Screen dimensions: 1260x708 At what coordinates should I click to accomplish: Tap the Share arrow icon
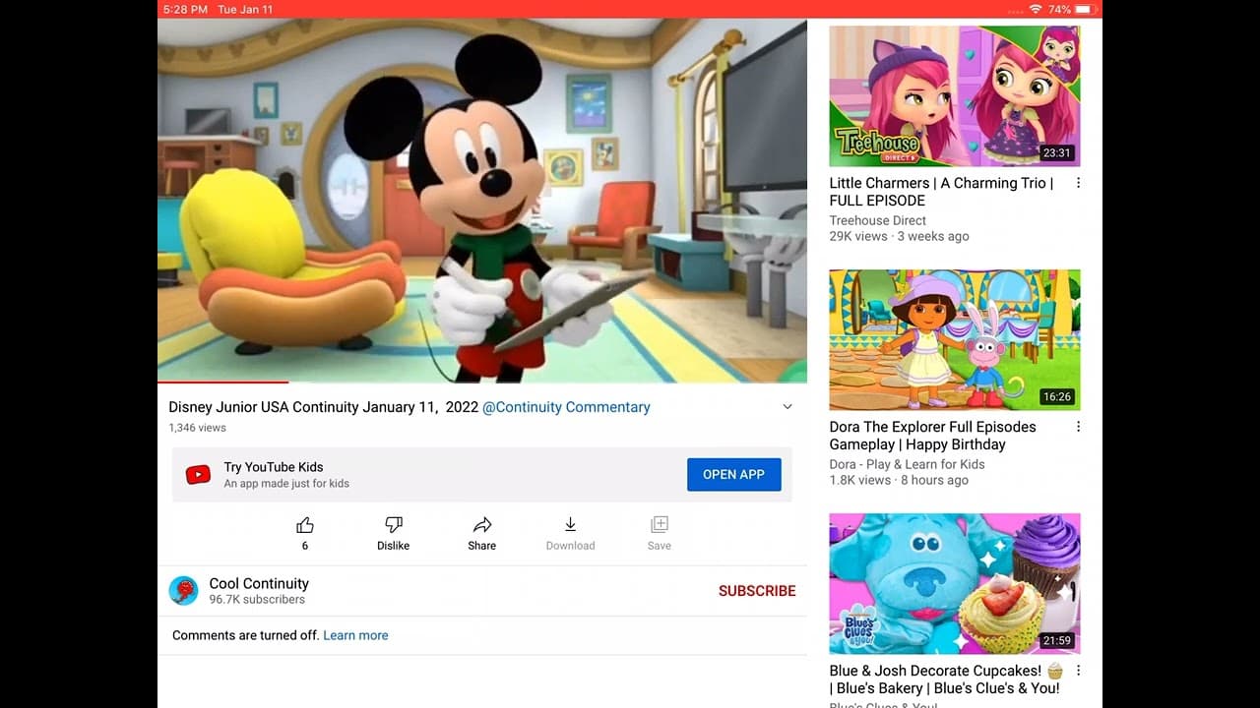point(482,525)
